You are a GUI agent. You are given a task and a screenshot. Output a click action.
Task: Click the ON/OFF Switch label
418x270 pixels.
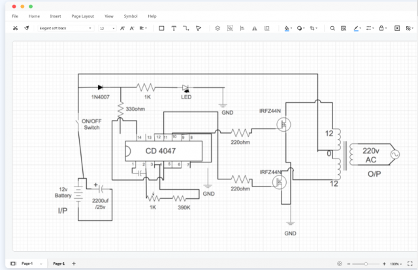click(x=91, y=125)
